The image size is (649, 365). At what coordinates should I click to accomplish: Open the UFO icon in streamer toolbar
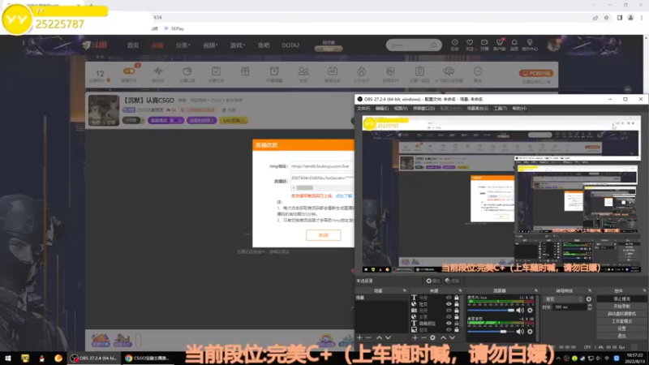tap(449, 71)
